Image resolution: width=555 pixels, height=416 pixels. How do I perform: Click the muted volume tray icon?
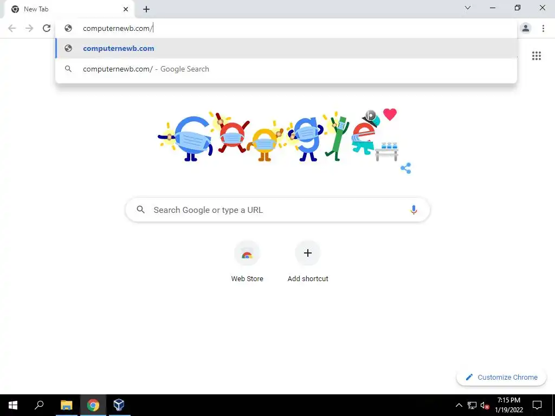pyautogui.click(x=485, y=406)
